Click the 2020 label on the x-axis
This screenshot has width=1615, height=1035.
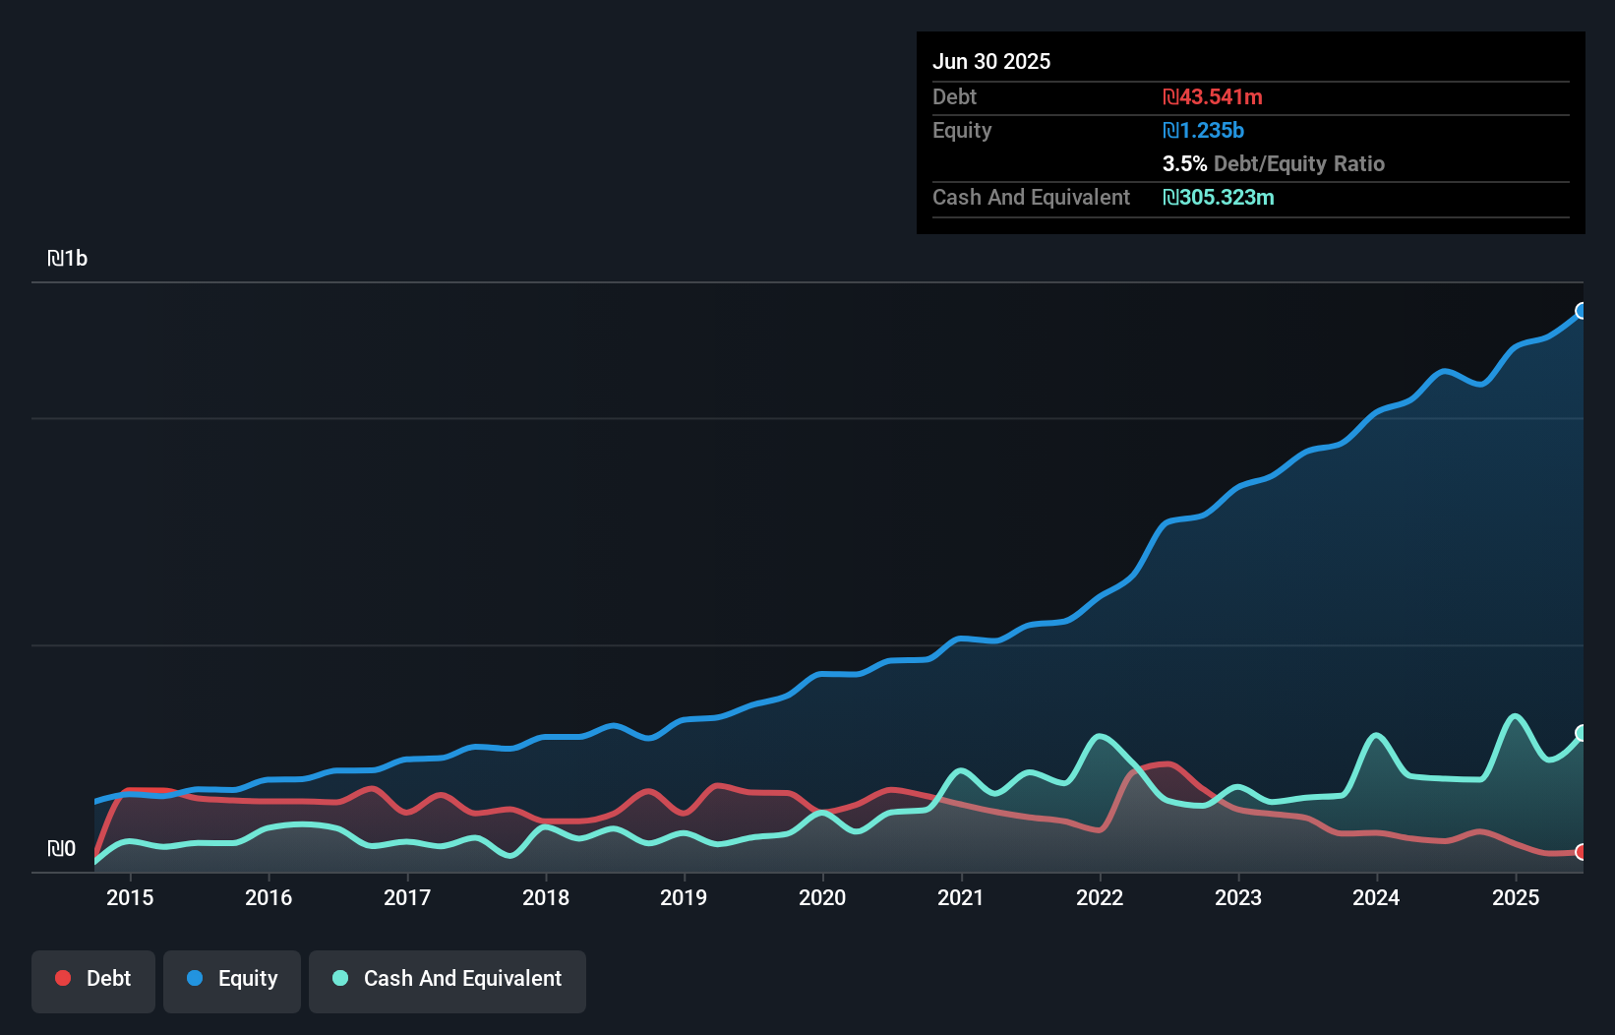[823, 897]
